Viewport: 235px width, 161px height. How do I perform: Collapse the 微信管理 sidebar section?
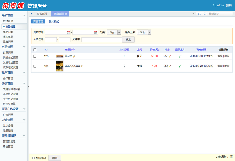24,83
